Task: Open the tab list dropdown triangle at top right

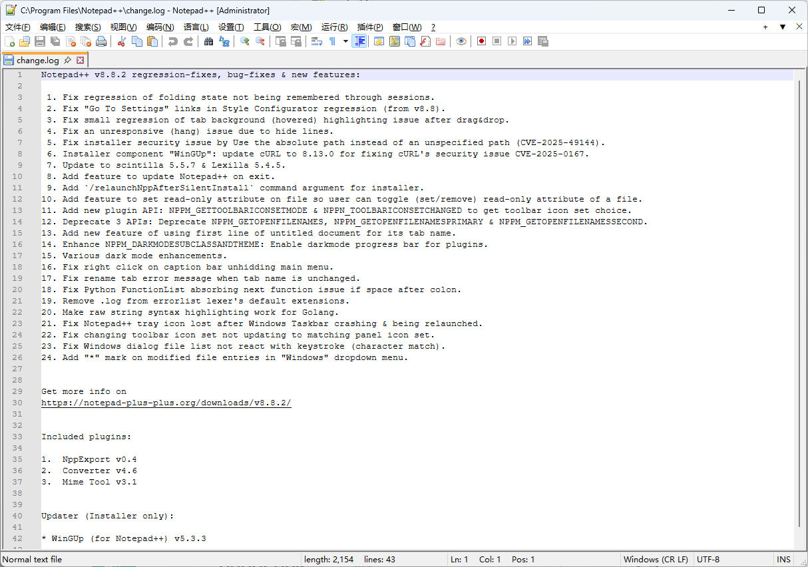Action: pyautogui.click(x=783, y=27)
